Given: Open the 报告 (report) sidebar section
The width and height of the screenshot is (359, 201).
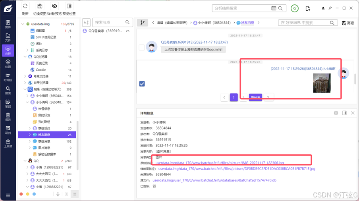Looking at the screenshot, I should pyautogui.click(x=8, y=117).
